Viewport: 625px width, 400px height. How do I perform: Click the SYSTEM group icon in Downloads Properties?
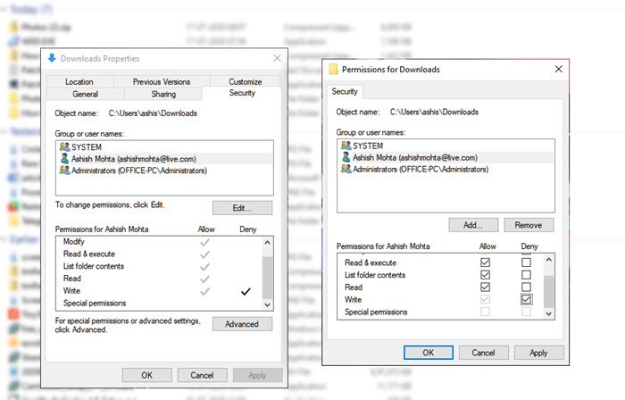click(x=63, y=146)
